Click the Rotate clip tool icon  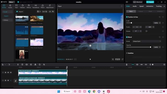(40, 64)
